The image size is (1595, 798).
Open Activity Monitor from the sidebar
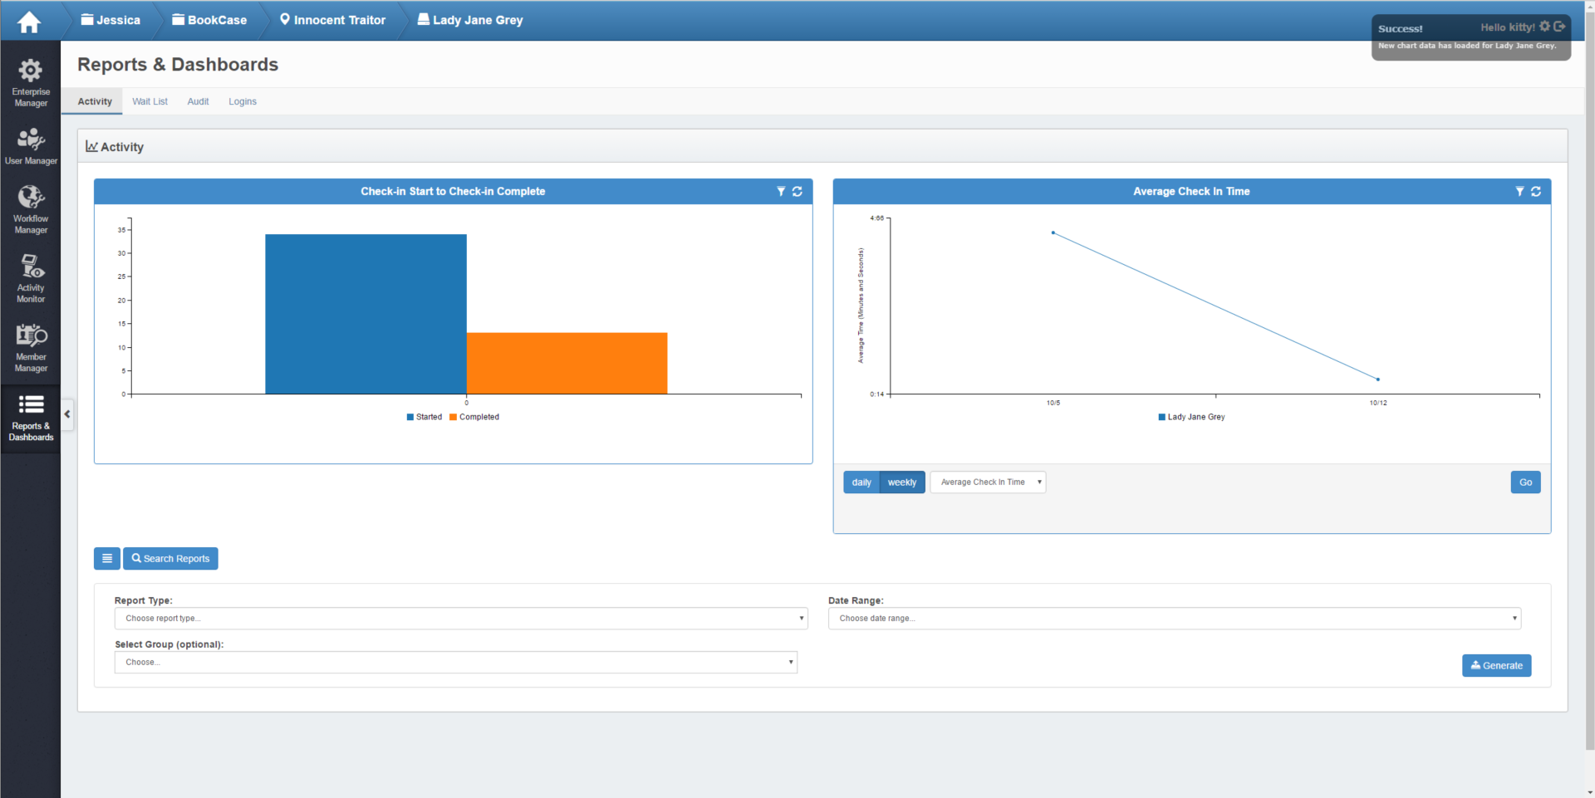click(31, 278)
